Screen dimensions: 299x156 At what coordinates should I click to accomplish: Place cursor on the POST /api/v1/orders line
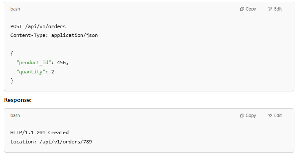[38, 26]
